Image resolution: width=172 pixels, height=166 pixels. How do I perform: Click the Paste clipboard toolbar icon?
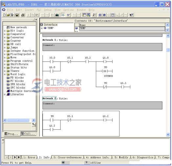(x=37, y=15)
